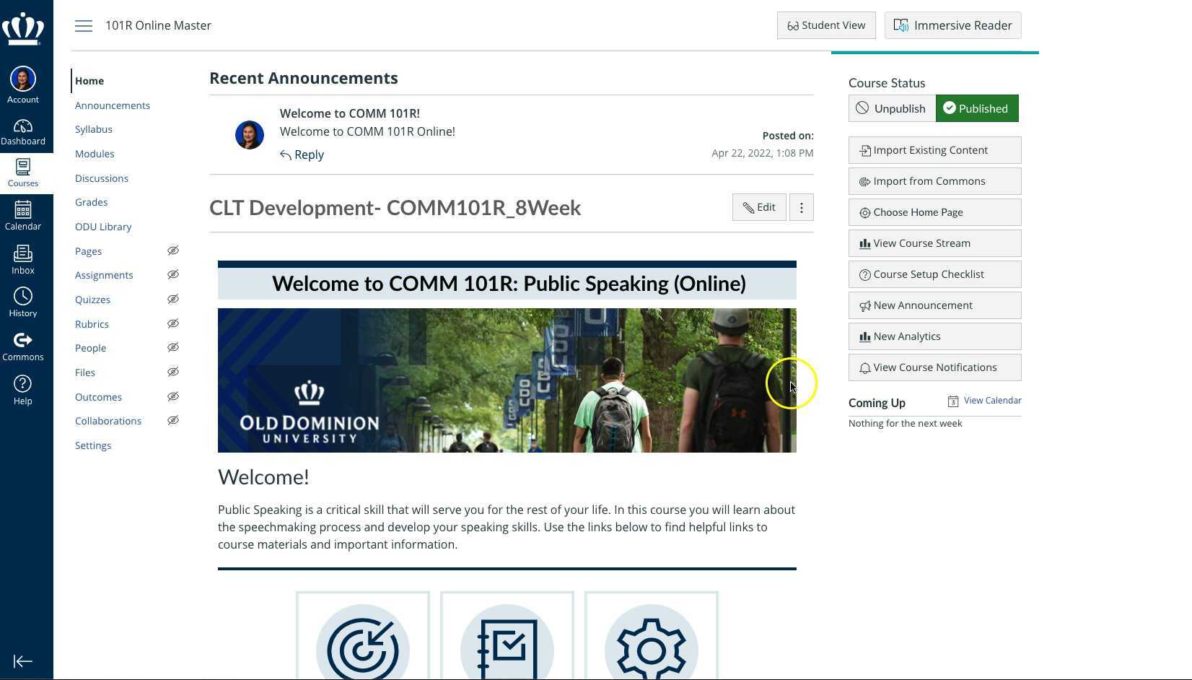This screenshot has height=680, width=1192.
Task: Create a New Announcement
Action: (x=935, y=305)
